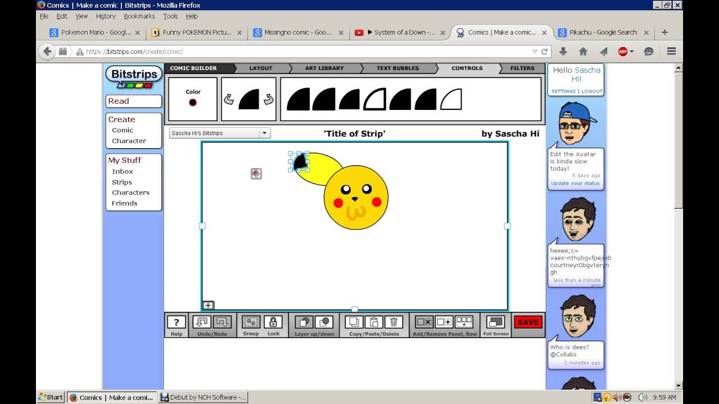Click the Adblock Plus ABP icon
Screen dimensions: 719x404
[623, 52]
